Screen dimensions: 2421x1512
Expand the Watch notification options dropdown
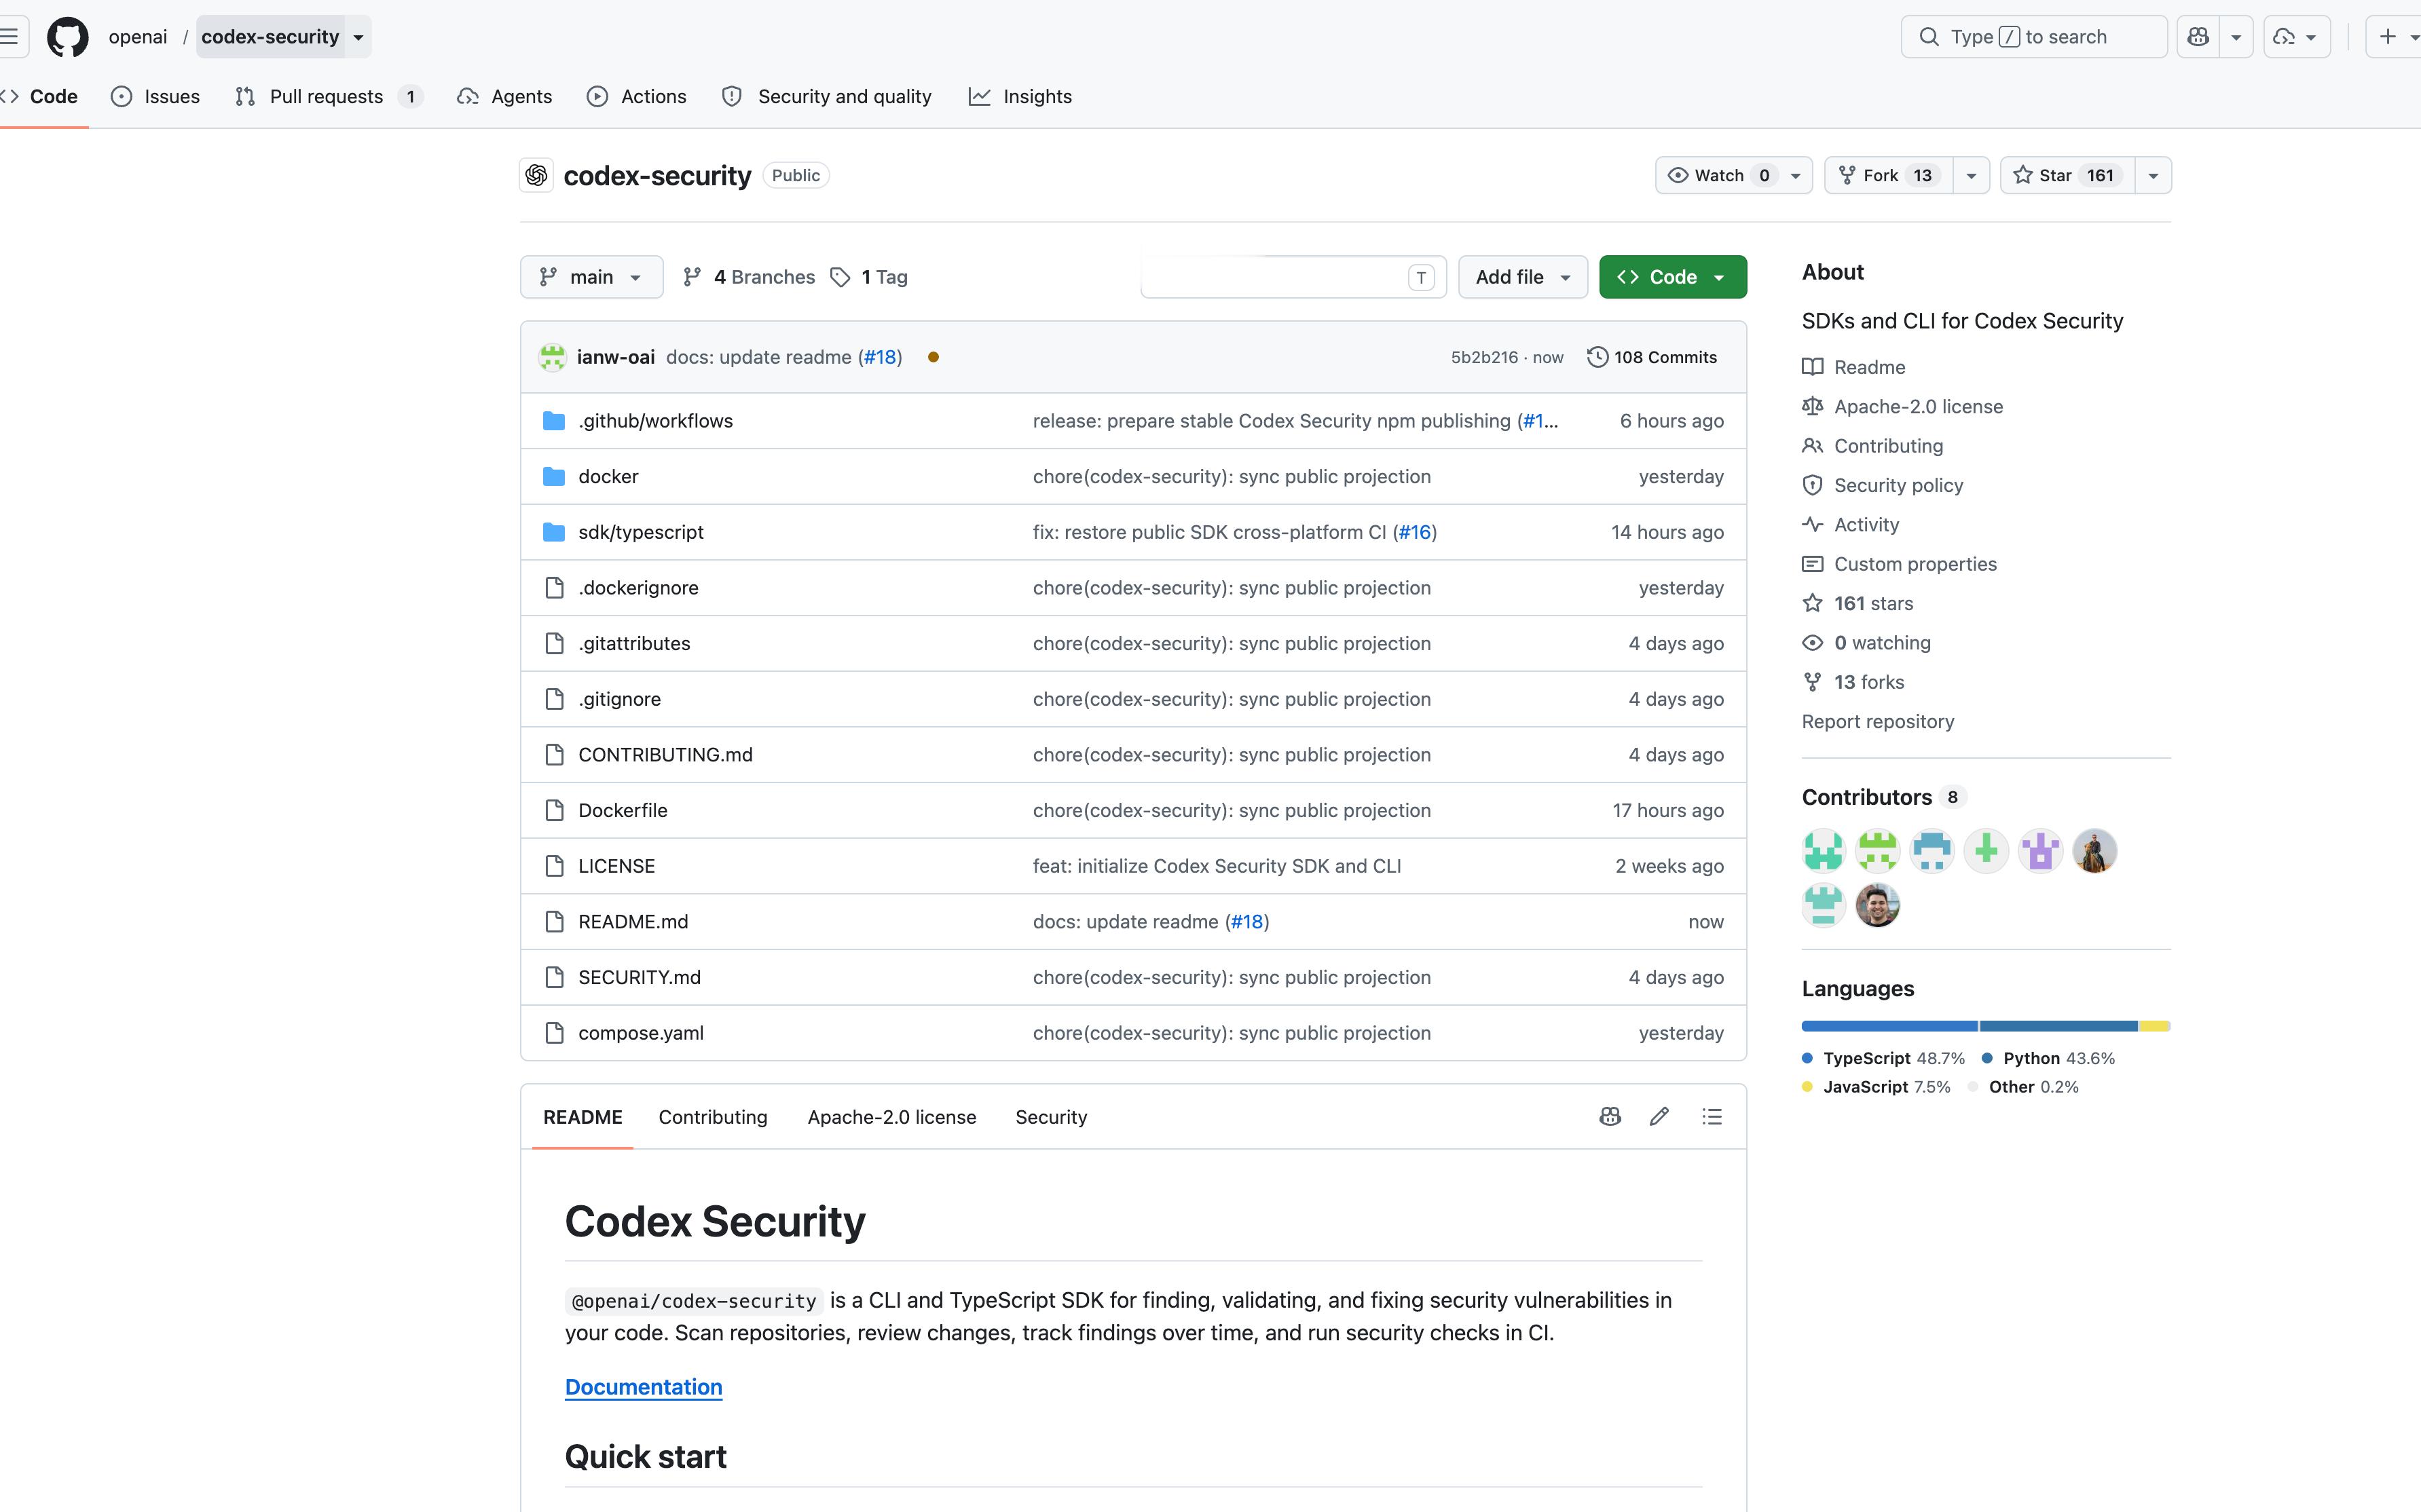click(1796, 175)
